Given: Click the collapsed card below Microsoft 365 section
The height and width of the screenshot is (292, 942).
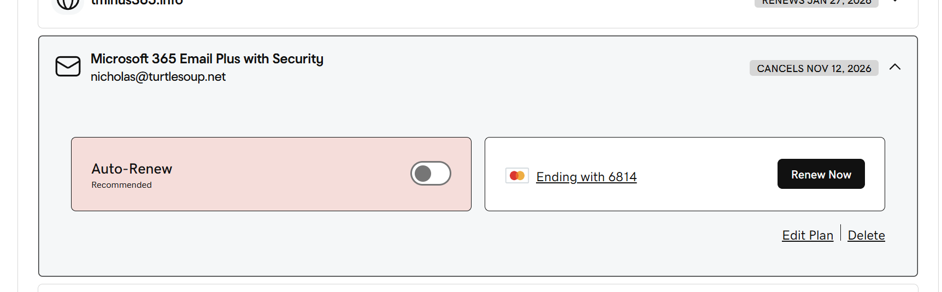Looking at the screenshot, I should [x=478, y=288].
